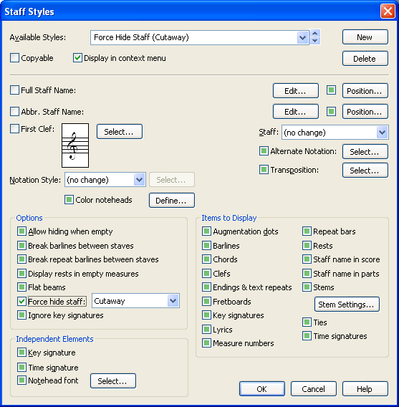Click Select button next to First Clef
This screenshot has width=399, height=407.
pos(120,132)
